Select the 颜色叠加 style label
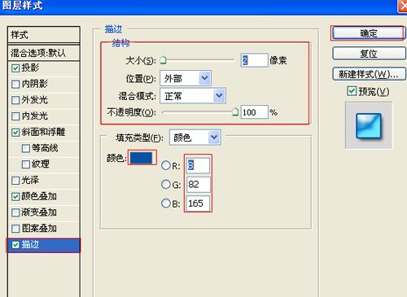The width and height of the screenshot is (407, 297). point(39,196)
